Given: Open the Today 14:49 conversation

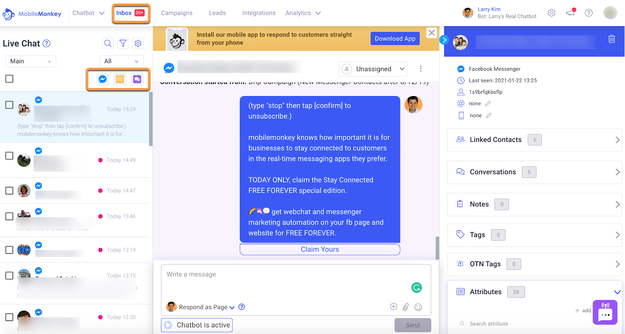Looking at the screenshot, I should click(74, 160).
